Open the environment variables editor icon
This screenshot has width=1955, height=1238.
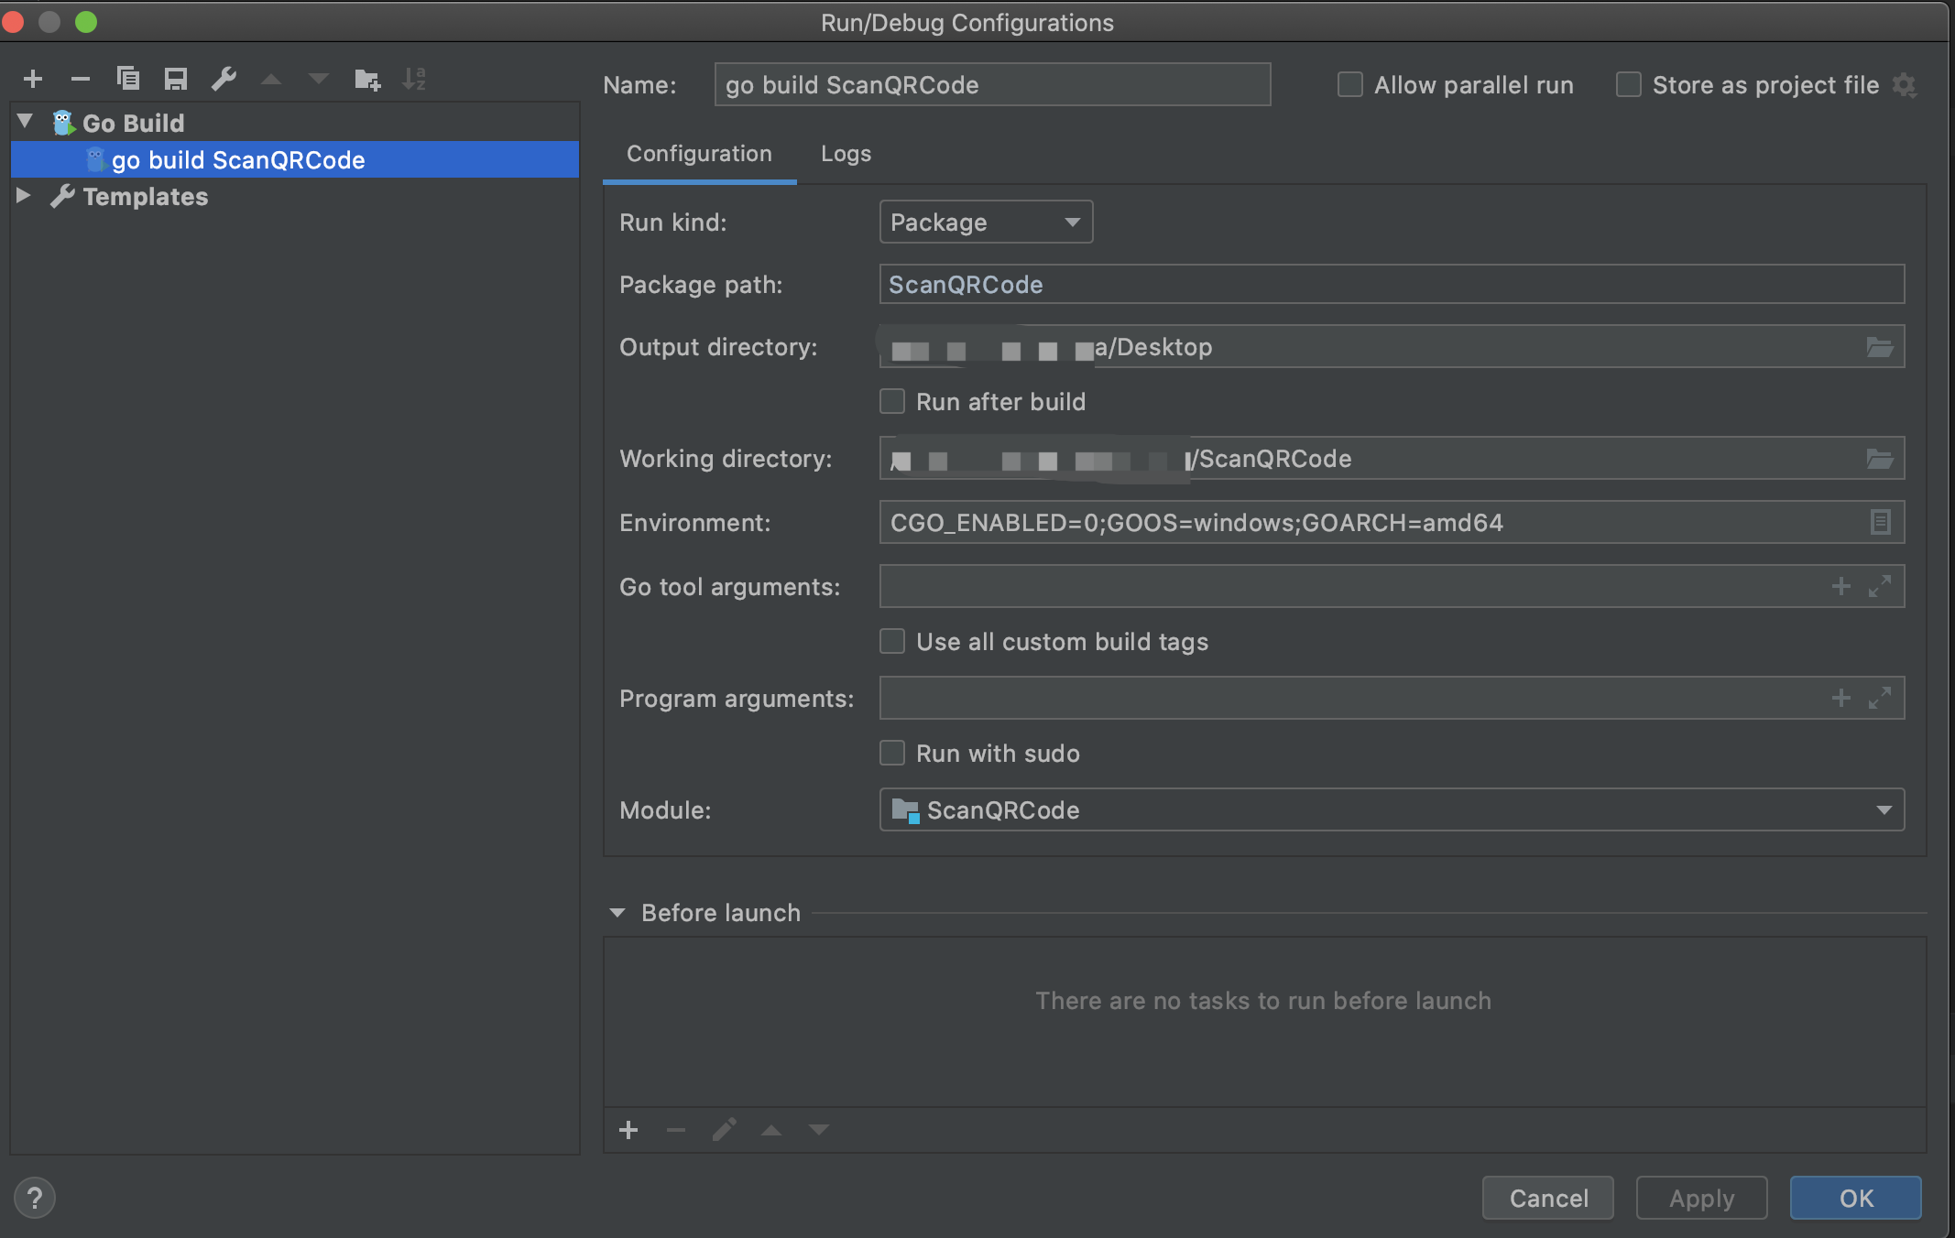tap(1879, 523)
